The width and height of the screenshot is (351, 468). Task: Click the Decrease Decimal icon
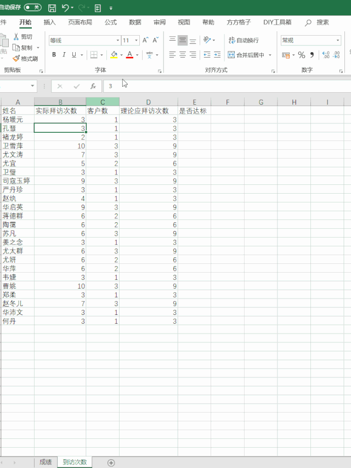pos(336,55)
